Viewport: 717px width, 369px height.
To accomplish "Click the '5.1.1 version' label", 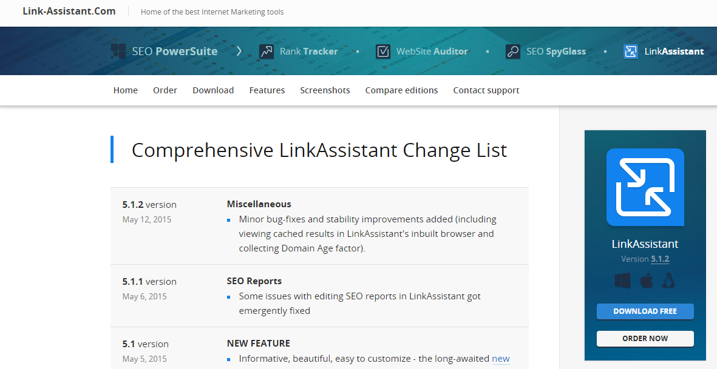I will (149, 281).
